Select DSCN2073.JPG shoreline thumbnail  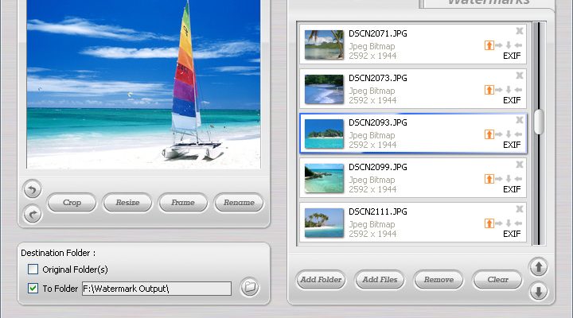coord(324,89)
